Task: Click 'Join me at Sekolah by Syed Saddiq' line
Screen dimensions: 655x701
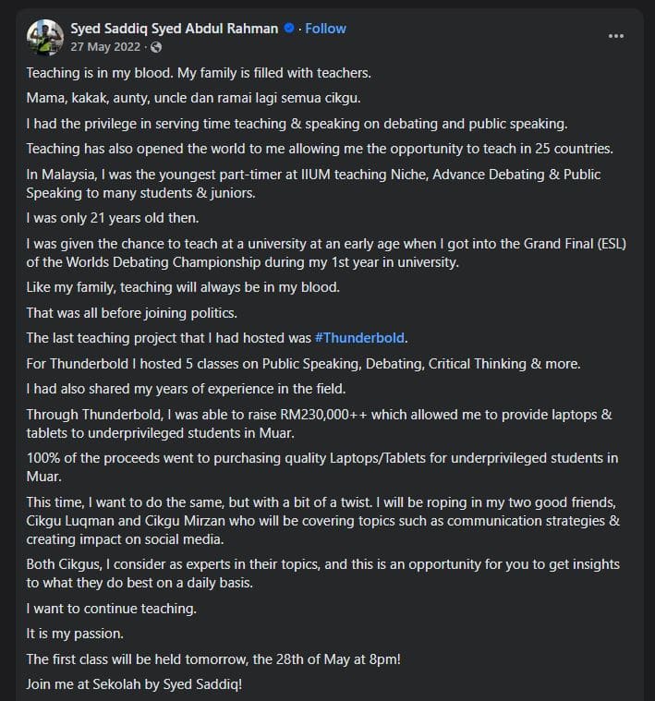Action: pyautogui.click(x=134, y=684)
